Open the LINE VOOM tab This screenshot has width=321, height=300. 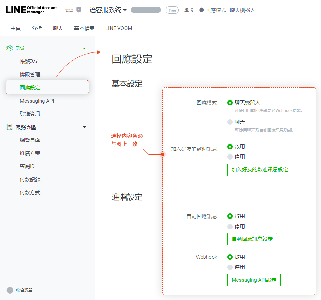click(x=119, y=28)
